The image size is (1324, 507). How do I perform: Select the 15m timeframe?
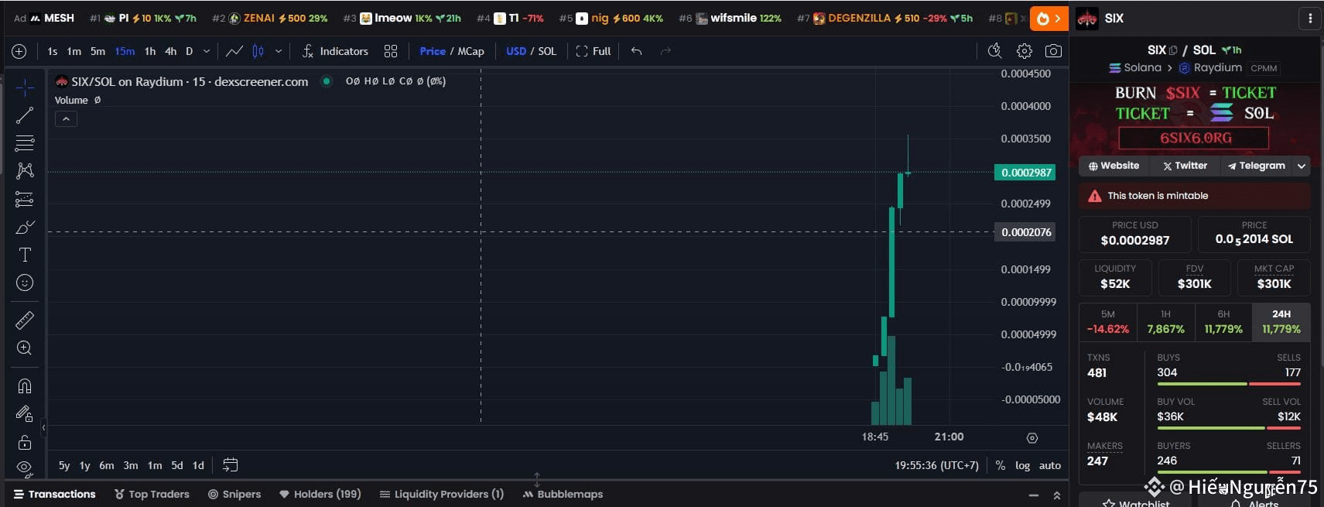[x=125, y=51]
